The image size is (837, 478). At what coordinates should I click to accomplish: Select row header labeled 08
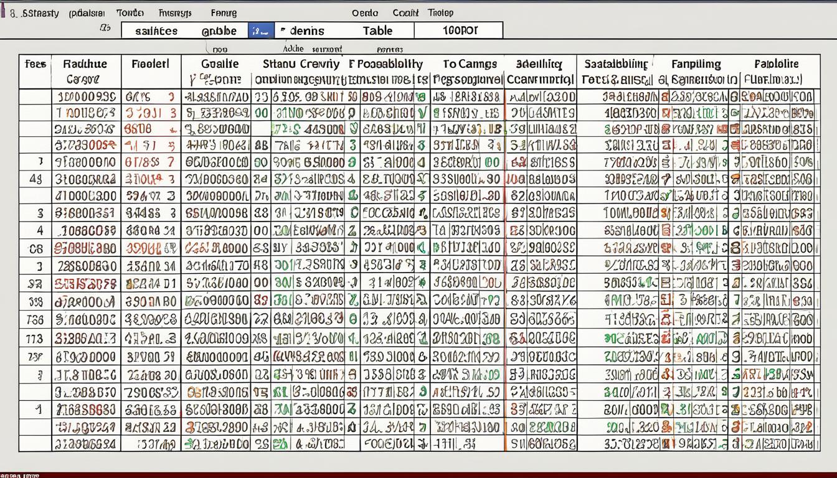[35, 248]
